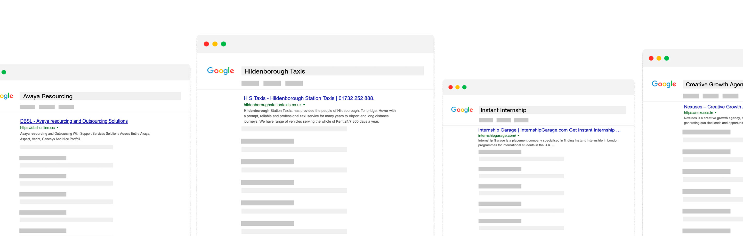Minimize the Hildenborough Taxis window using yellow button

pos(215,44)
